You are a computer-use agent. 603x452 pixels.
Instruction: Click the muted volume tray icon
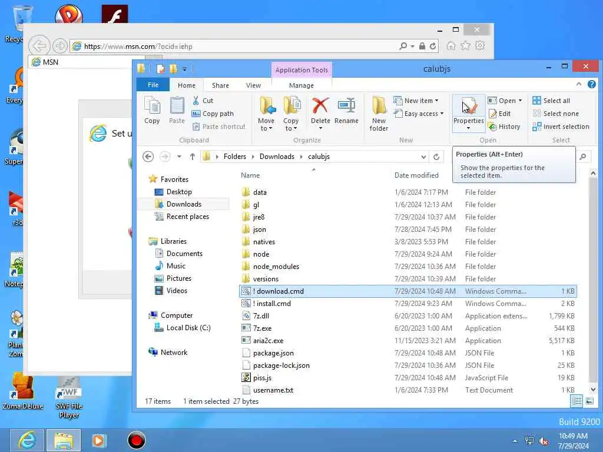click(544, 441)
